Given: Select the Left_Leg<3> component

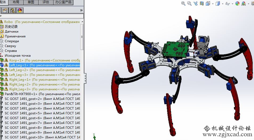Looking at the screenshot, I should pyautogui.click(x=45, y=75).
